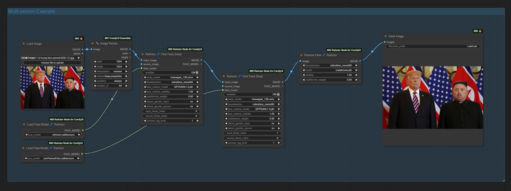511x191 pixels.
Task: Click the images input socket on Save Image
Action: (x=384, y=42)
